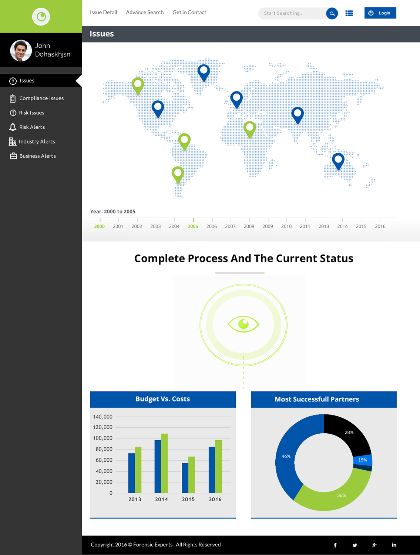Click the blue map pin over Australia
Screen dimensions: 420x555
pos(338,160)
